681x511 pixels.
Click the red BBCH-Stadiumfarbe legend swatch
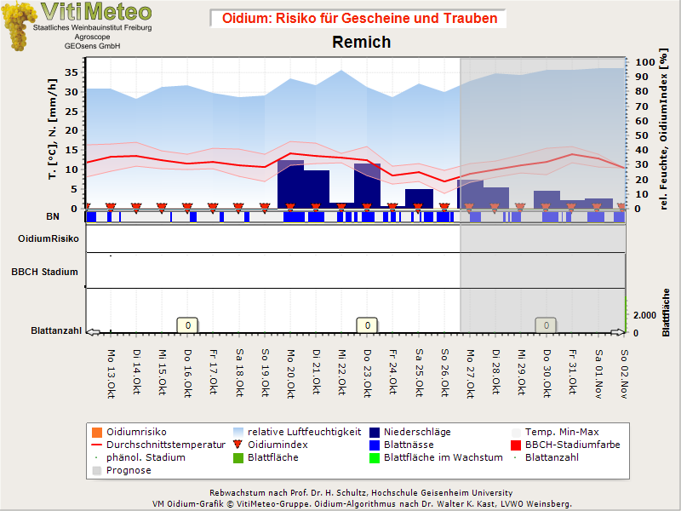pyautogui.click(x=515, y=445)
